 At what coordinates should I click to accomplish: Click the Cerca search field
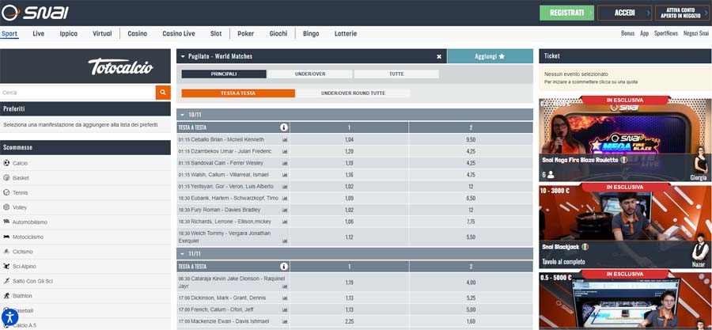pyautogui.click(x=78, y=93)
